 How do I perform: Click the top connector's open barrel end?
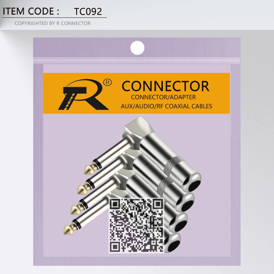click(x=192, y=182)
